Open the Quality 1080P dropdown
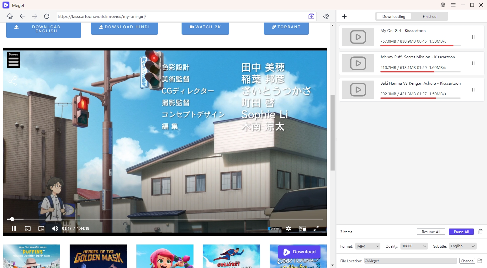The image size is (487, 268). (x=414, y=246)
